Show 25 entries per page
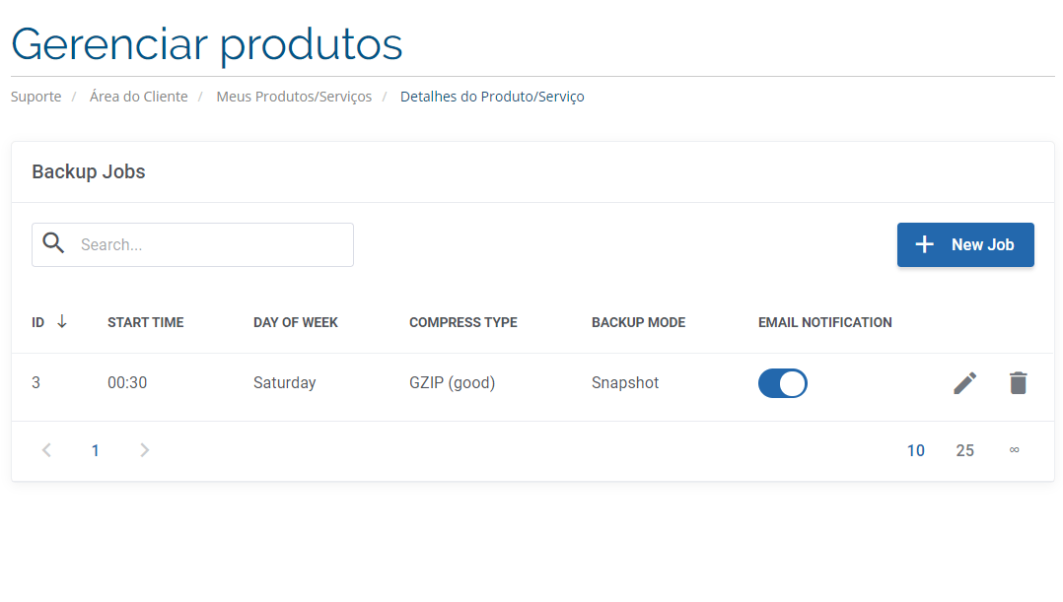The width and height of the screenshot is (1063, 602). [964, 450]
